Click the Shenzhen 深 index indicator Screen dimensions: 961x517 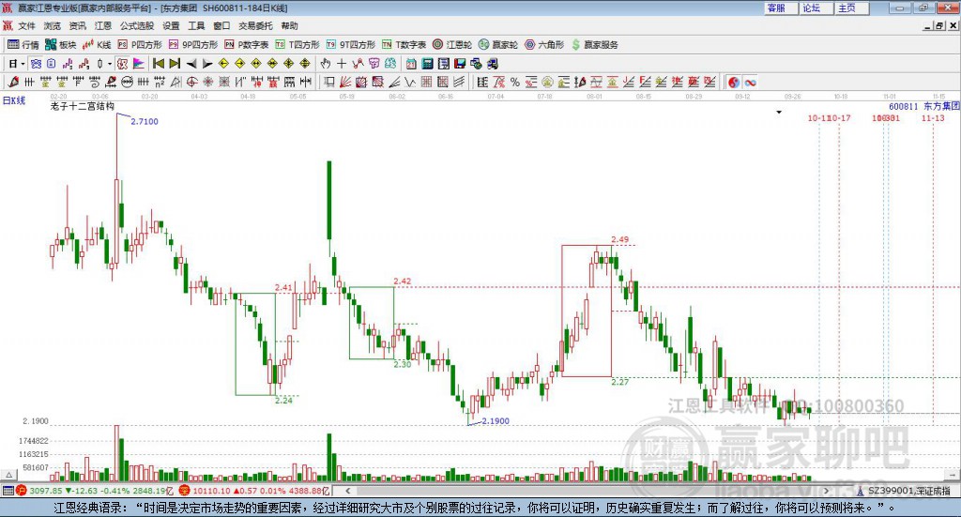185,491
